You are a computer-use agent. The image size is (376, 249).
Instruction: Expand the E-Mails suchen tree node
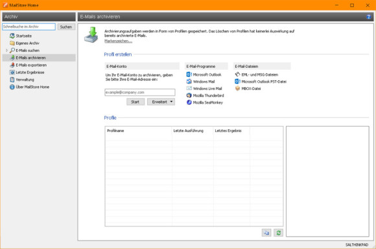(x=6, y=50)
